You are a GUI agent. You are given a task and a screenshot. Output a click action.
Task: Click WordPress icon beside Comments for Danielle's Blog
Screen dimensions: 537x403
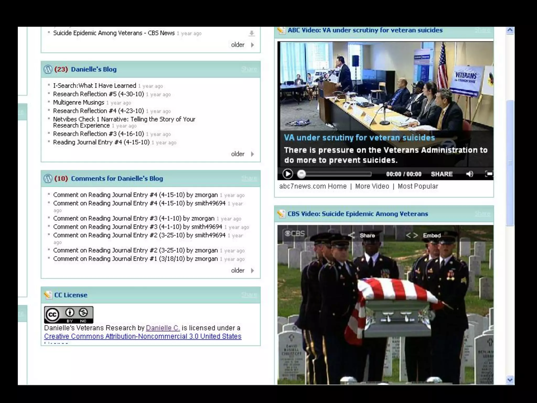point(48,178)
